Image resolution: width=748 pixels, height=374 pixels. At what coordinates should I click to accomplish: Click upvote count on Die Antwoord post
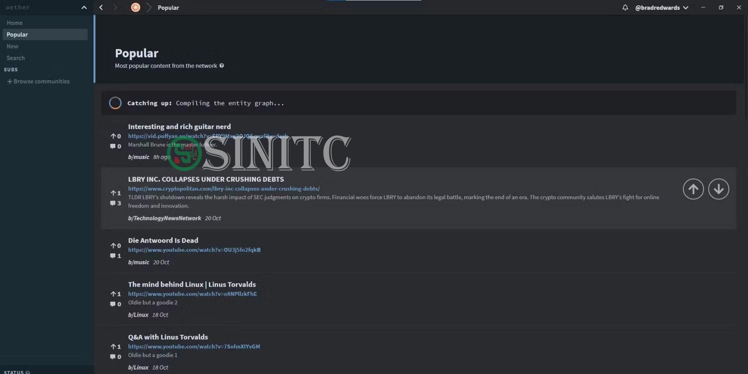coord(116,245)
